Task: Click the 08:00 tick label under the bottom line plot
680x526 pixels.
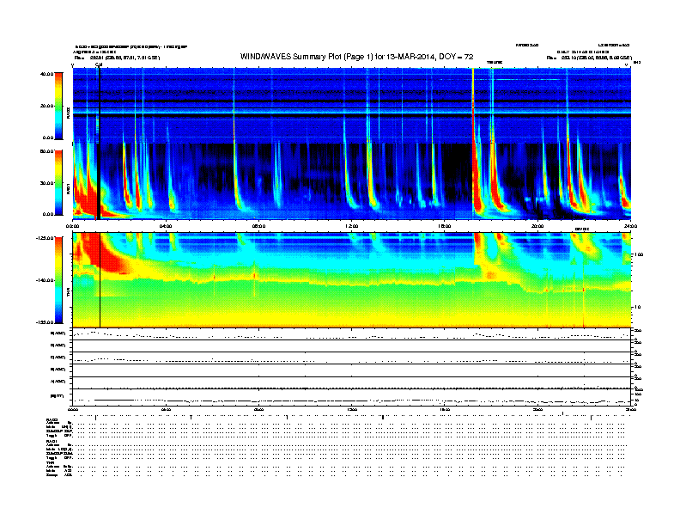Action: pyautogui.click(x=258, y=410)
